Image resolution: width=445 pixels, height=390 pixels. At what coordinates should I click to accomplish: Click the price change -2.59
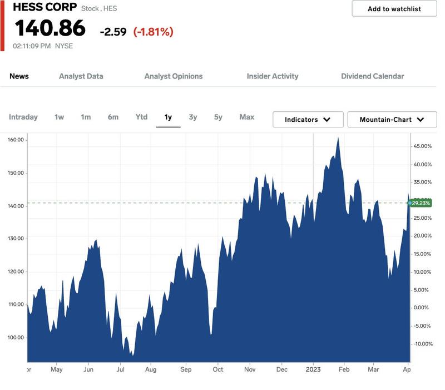tap(113, 32)
